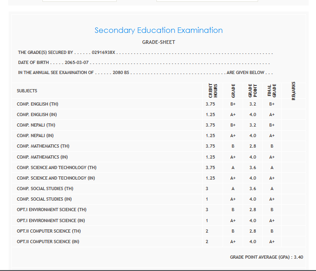316x271 pixels.
Task: Select COMP. SCIENCE AND TECHNOLOGY (IN) row
Action: [56, 178]
